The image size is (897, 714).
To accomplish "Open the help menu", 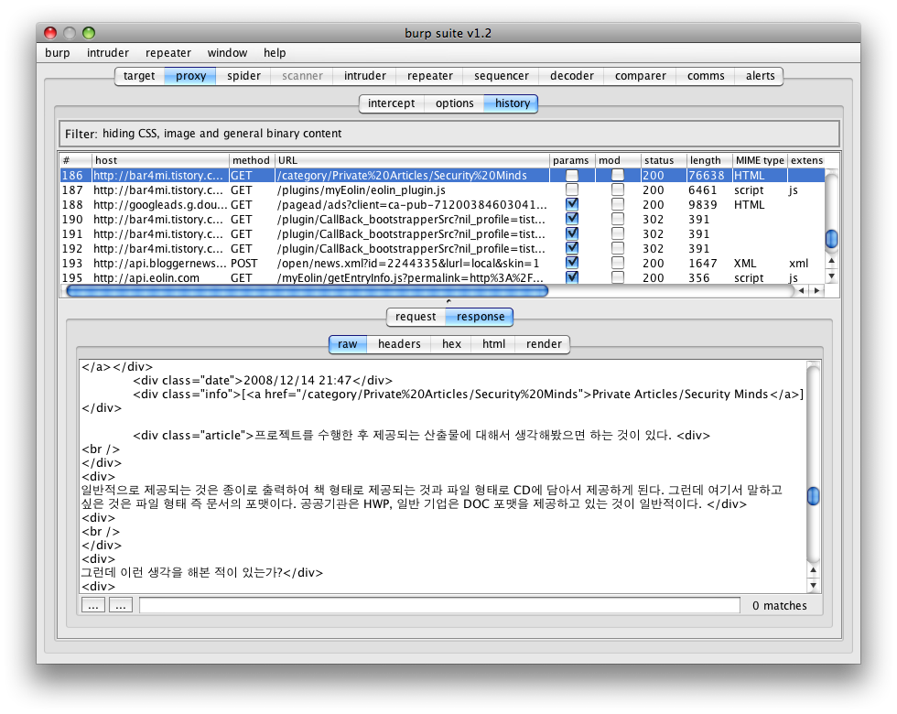I will [x=275, y=53].
